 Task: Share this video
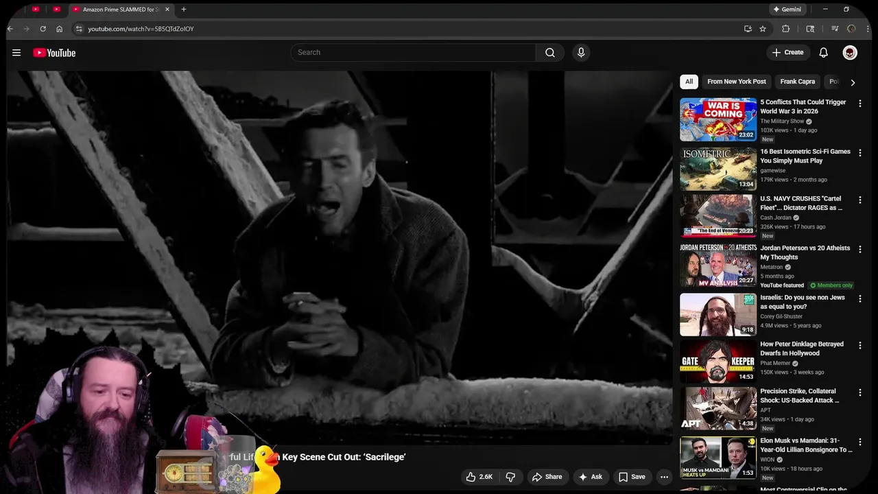click(x=547, y=477)
